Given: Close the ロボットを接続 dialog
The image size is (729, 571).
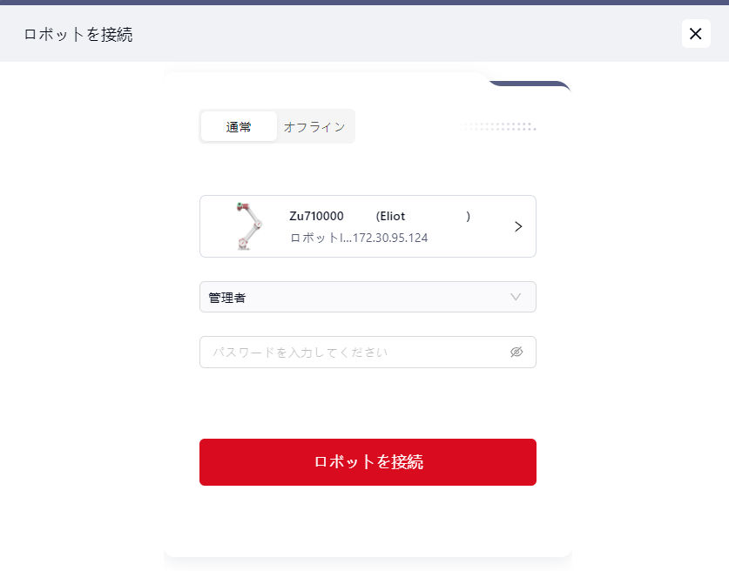Looking at the screenshot, I should tap(695, 34).
